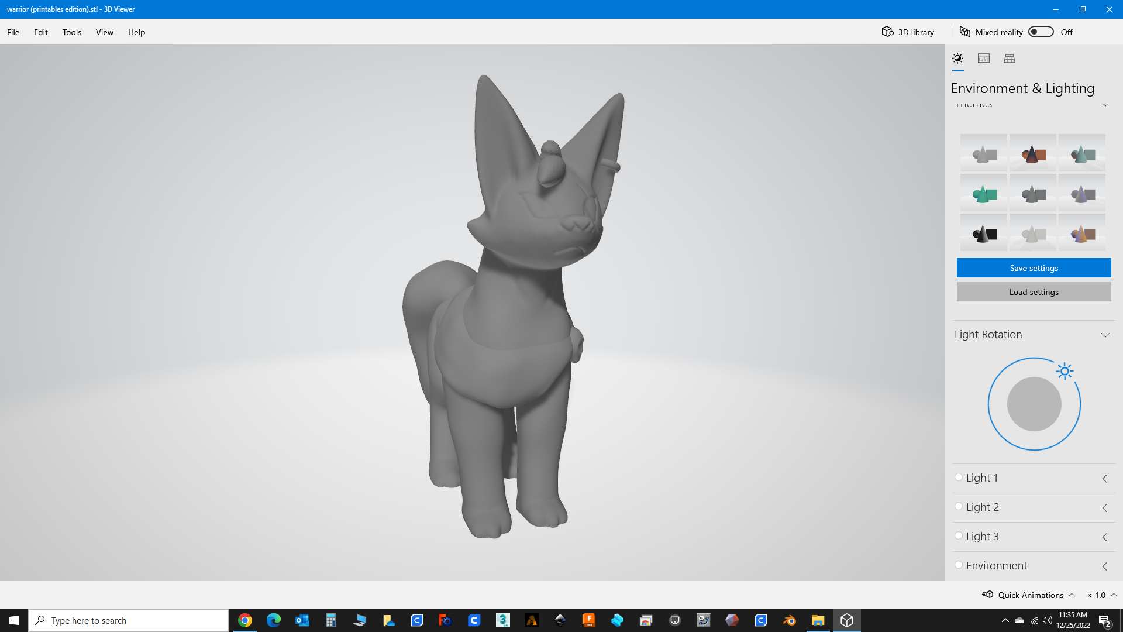1123x632 pixels.
Task: Collapse the Light Rotation section
Action: [x=1105, y=335]
